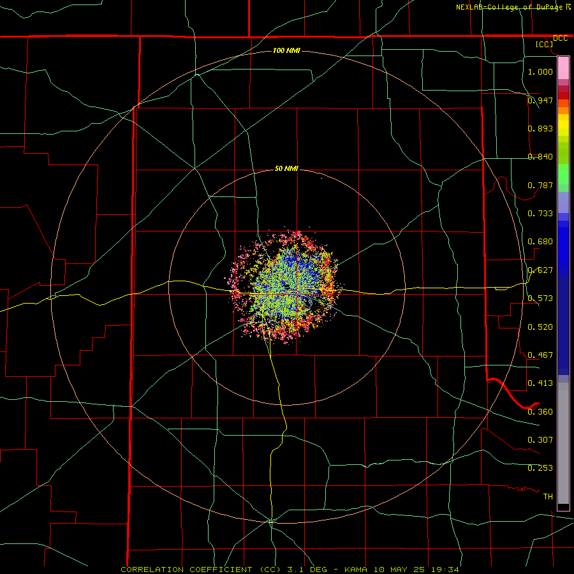
Task: Click the 0.573 legend value
Action: click(x=540, y=298)
